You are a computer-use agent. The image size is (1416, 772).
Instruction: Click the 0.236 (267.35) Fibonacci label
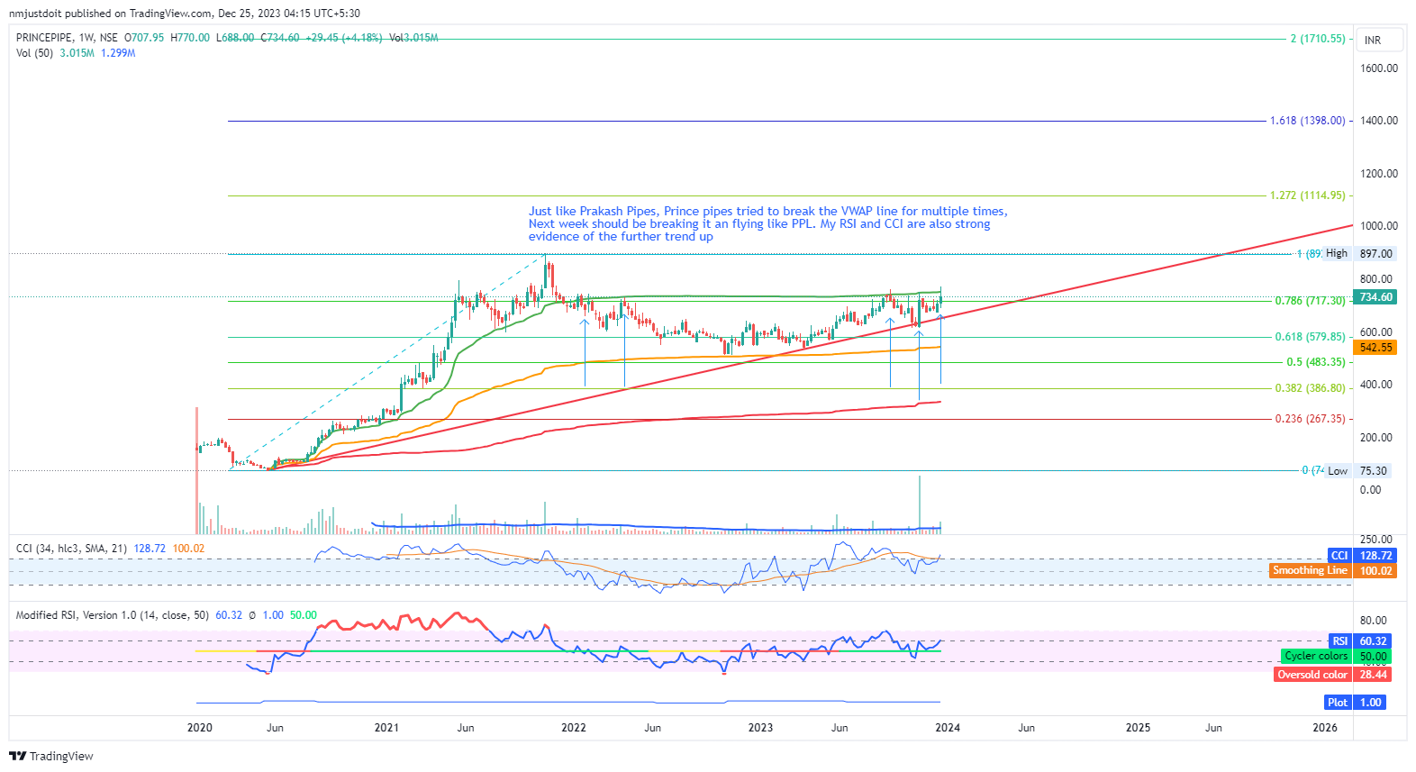tap(1310, 419)
